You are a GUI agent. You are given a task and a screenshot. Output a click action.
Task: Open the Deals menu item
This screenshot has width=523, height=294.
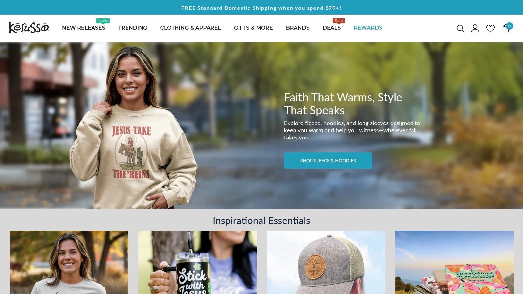331,28
